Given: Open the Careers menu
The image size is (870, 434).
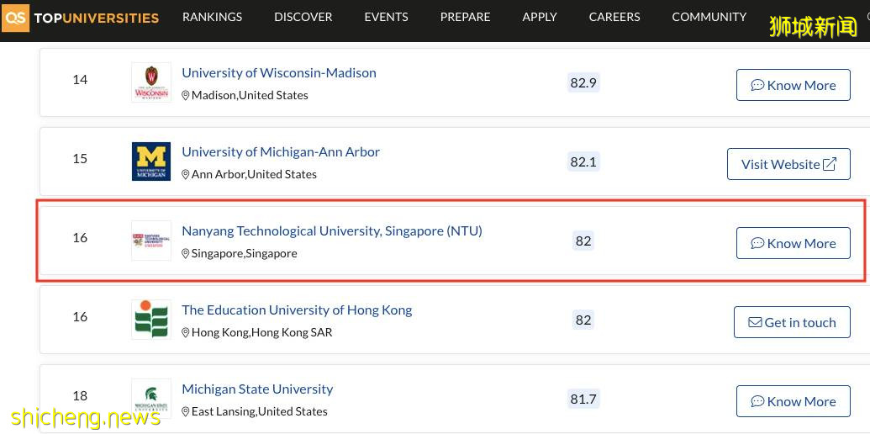Looking at the screenshot, I should 614,17.
